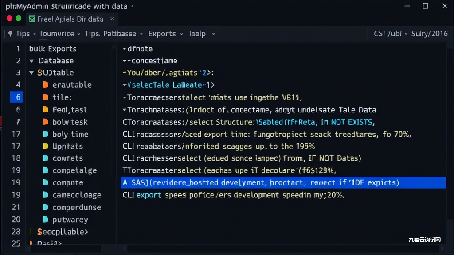Click the line mentioning export time fo 70%

click(266, 135)
